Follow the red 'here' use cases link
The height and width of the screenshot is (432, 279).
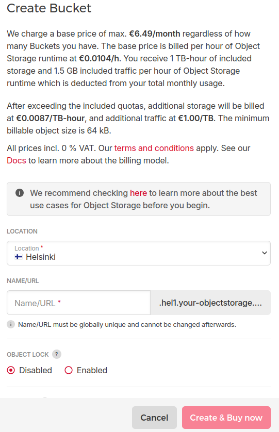[138, 193]
